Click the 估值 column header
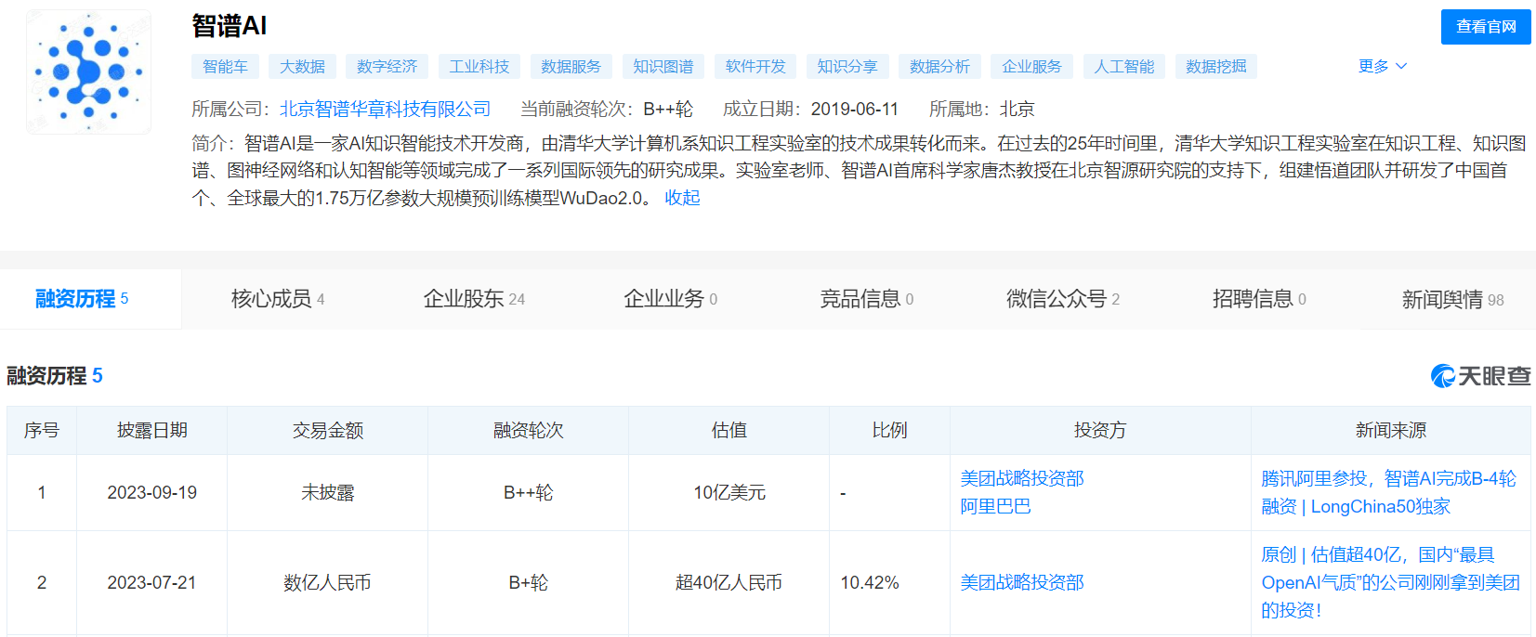The image size is (1536, 637). pos(729,431)
